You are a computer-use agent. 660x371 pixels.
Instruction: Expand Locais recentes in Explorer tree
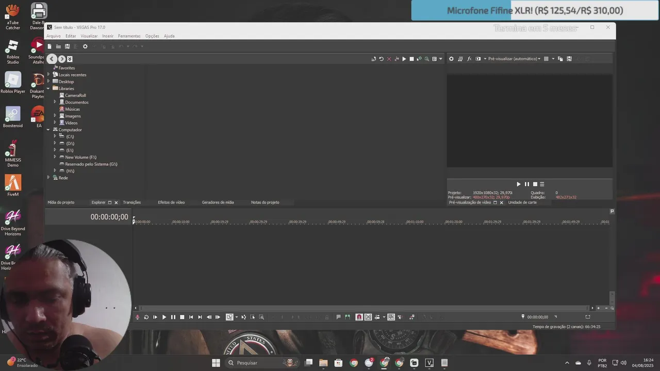tap(48, 75)
